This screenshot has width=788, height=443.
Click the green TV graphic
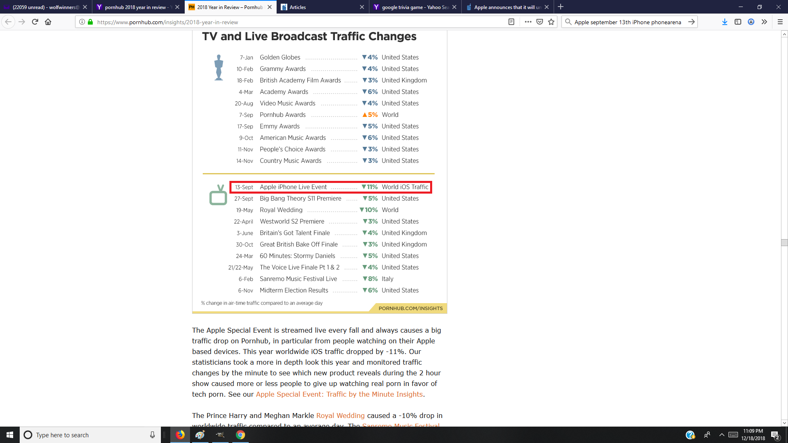point(218,195)
